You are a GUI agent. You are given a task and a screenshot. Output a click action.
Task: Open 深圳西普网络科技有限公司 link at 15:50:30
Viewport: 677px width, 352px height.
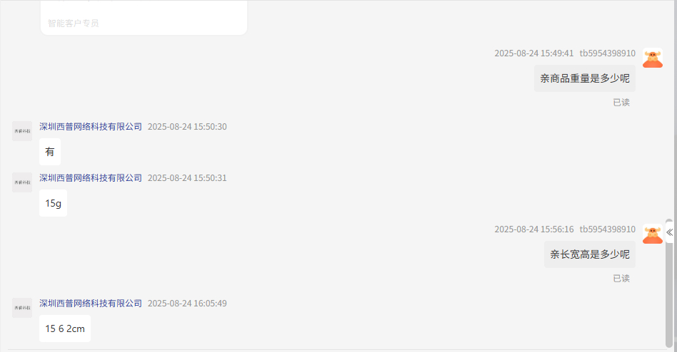[91, 127]
